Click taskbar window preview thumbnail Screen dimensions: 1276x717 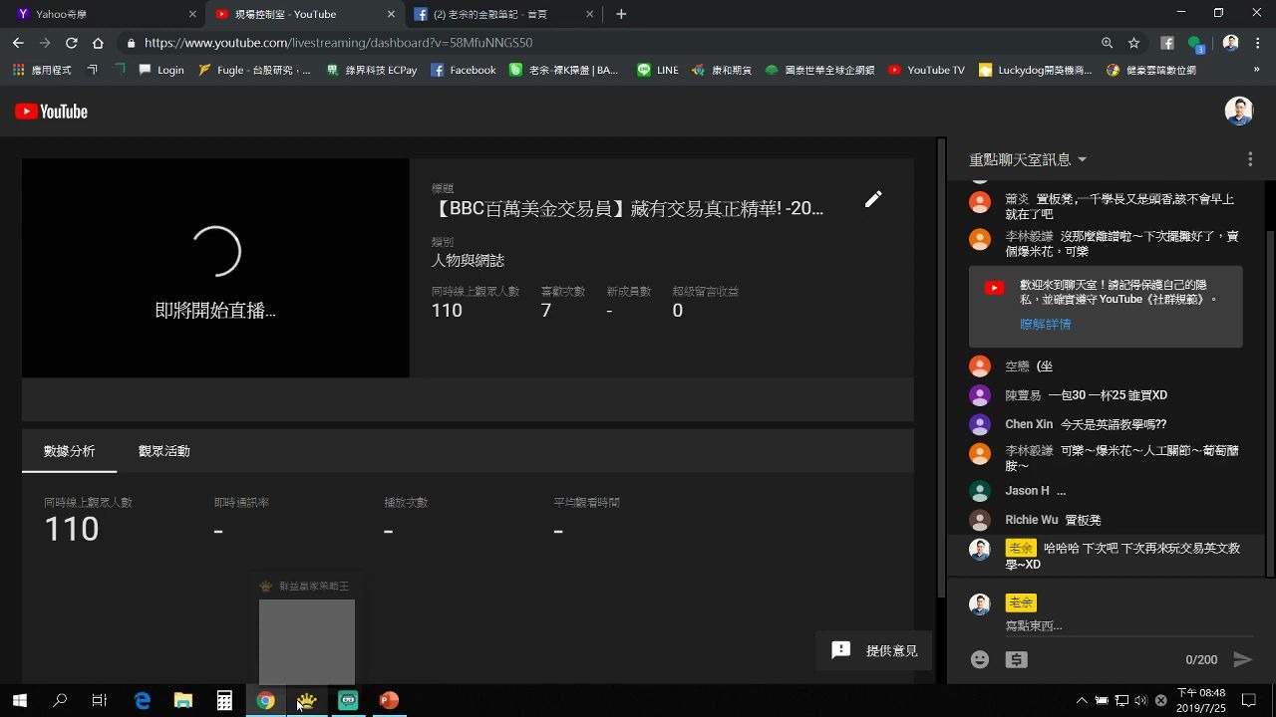pos(307,641)
